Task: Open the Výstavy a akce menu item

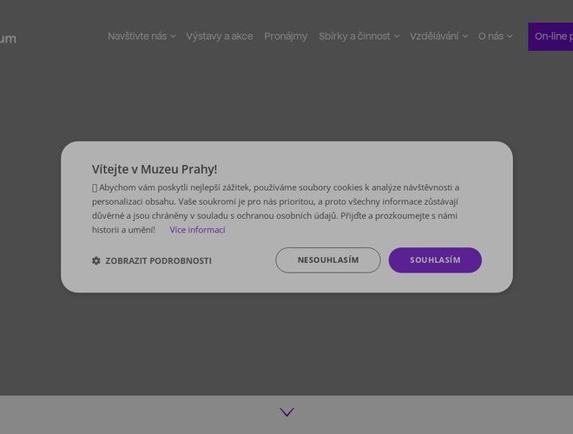Action: pyautogui.click(x=220, y=36)
